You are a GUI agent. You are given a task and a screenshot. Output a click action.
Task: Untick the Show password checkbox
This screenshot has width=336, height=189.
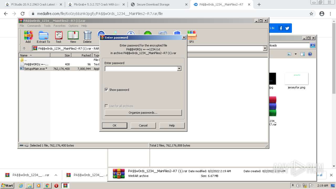click(x=106, y=90)
